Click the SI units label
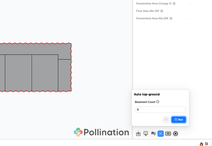This screenshot has height=146, width=212. click(206, 144)
